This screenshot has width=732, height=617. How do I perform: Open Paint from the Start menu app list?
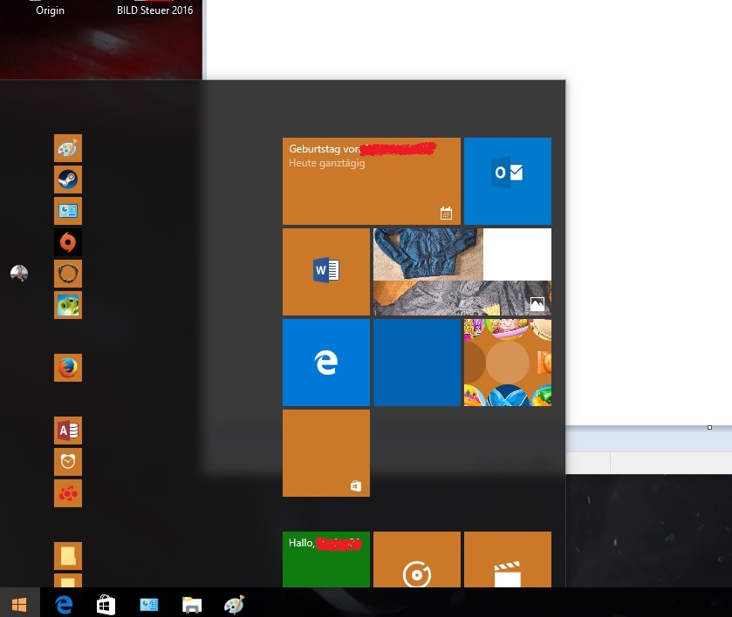click(x=68, y=148)
